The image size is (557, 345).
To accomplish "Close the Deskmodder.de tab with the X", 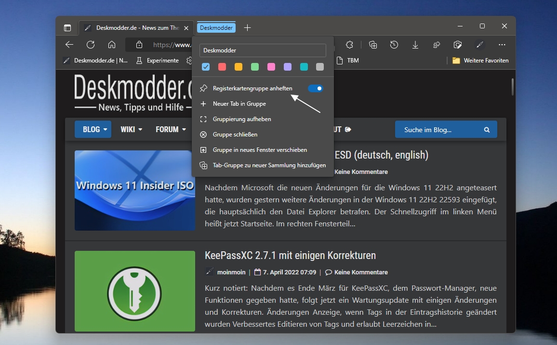I will click(x=186, y=28).
